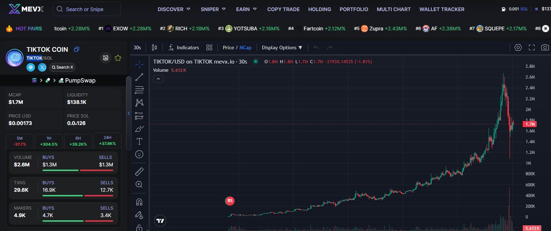Open the EARN menu
Image resolution: width=551 pixels, height=231 pixels.
tap(247, 9)
